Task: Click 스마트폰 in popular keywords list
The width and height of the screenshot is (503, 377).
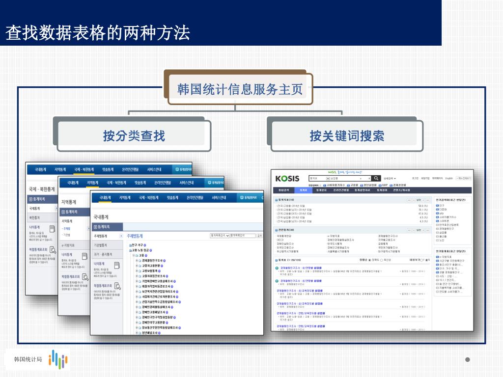Action: pyautogui.click(x=444, y=221)
